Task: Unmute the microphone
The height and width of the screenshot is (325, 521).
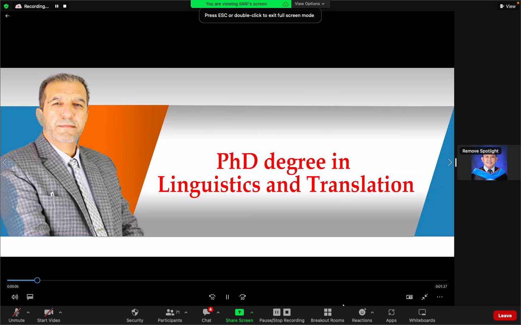Action: click(17, 313)
